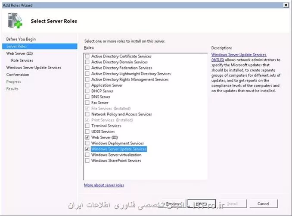Select the Fax Server checkbox
This screenshot has width=292, height=216.
pos(87,103)
